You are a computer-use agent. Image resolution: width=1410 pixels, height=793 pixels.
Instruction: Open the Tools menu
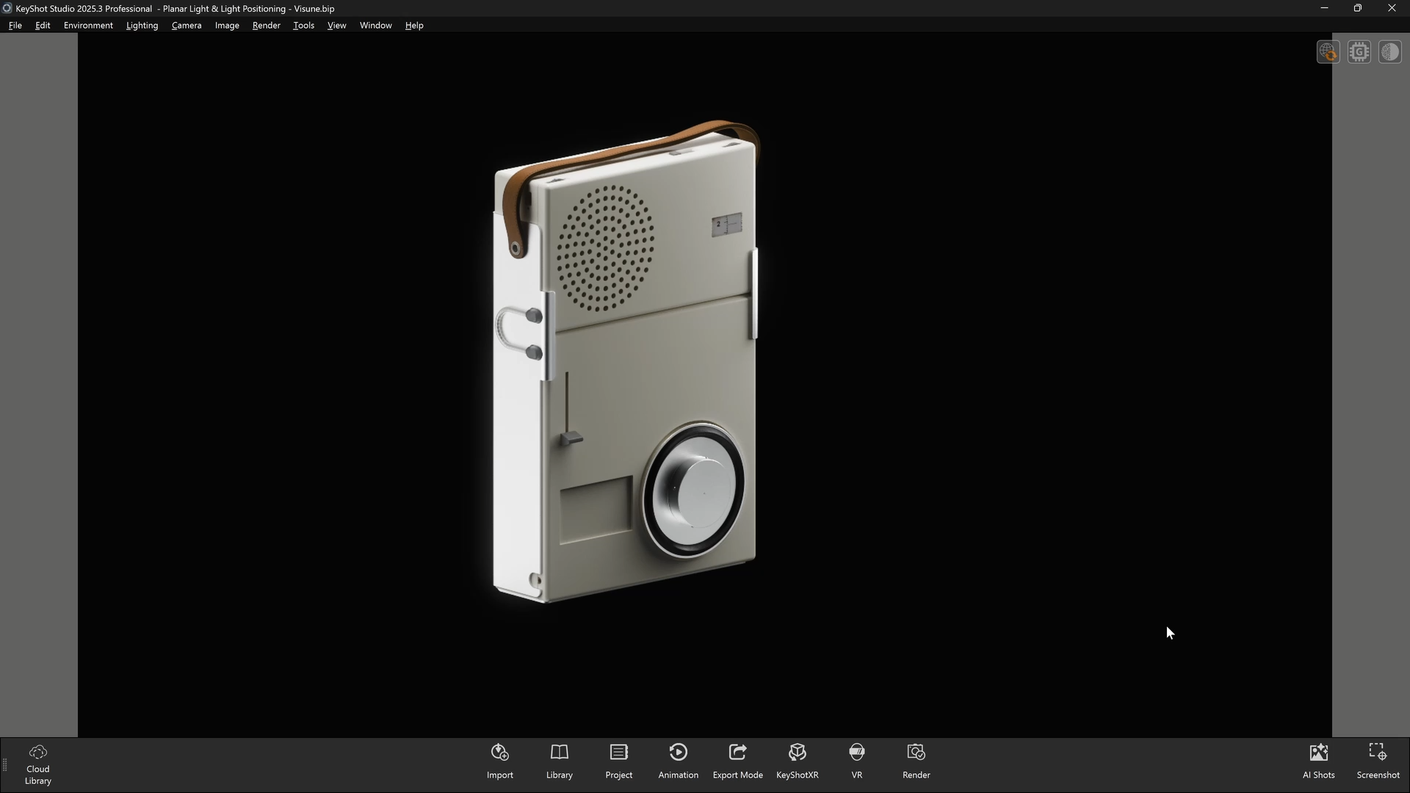coord(303,25)
